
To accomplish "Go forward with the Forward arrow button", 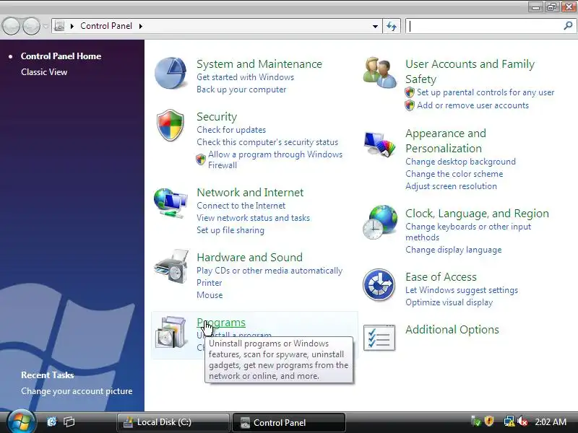I will 32,26.
